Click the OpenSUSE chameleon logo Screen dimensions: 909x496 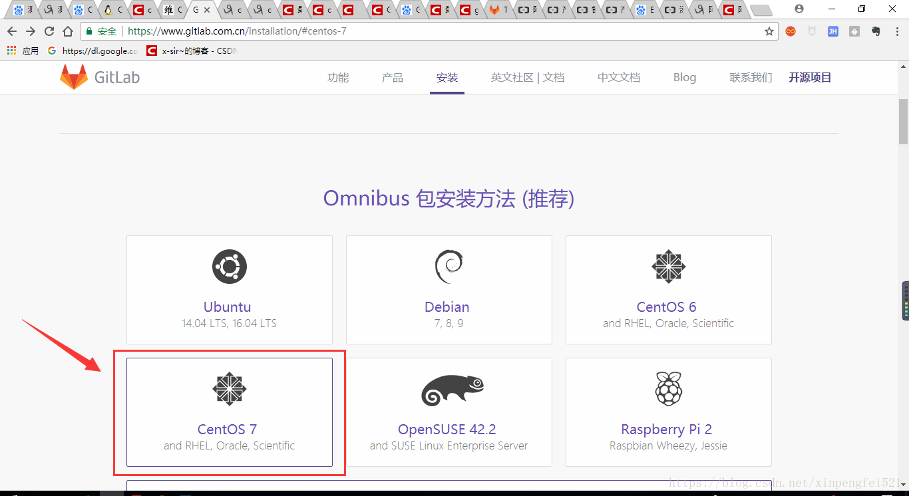click(x=453, y=390)
